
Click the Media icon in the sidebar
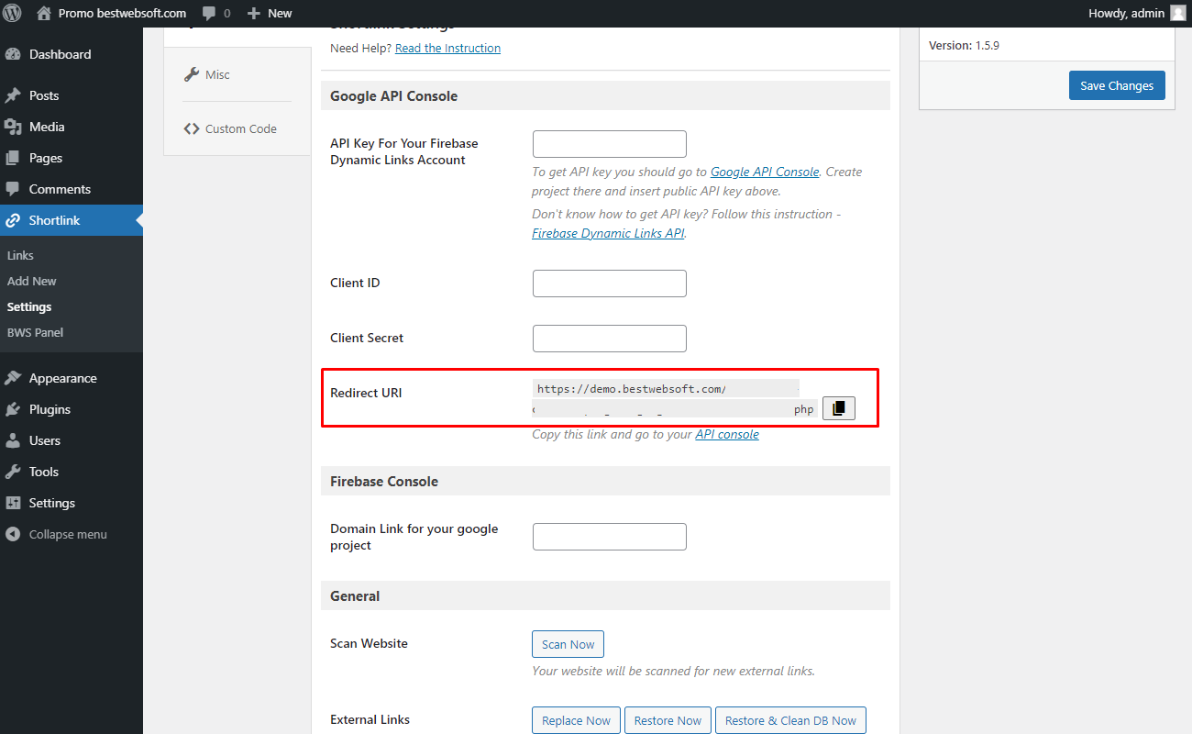pyautogui.click(x=13, y=127)
